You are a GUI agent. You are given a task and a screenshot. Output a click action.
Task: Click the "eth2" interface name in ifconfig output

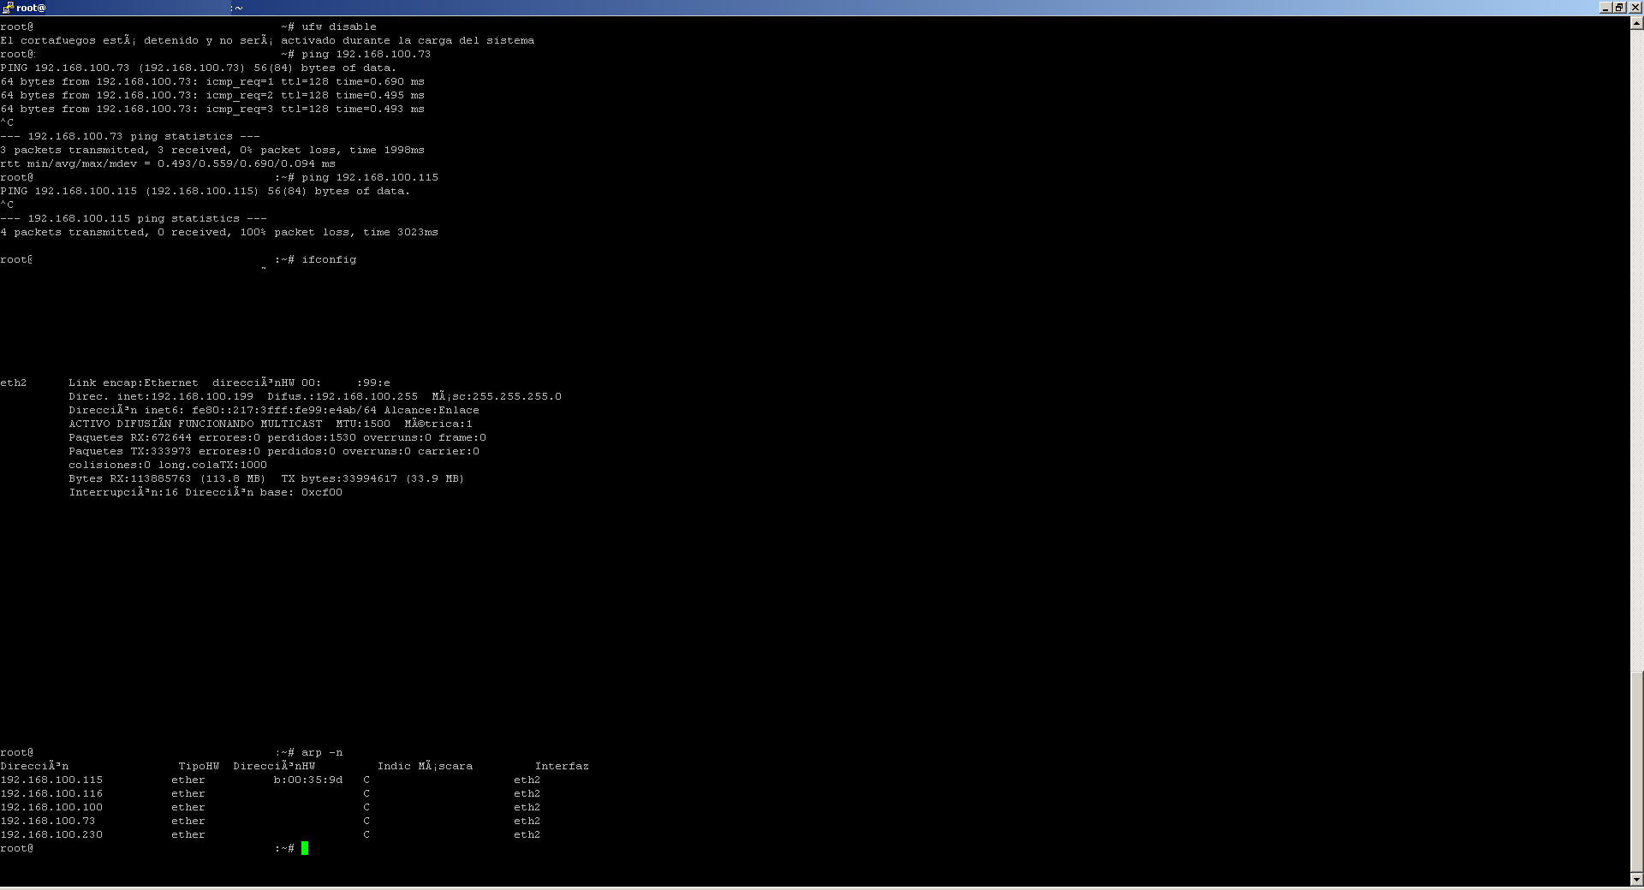[14, 383]
